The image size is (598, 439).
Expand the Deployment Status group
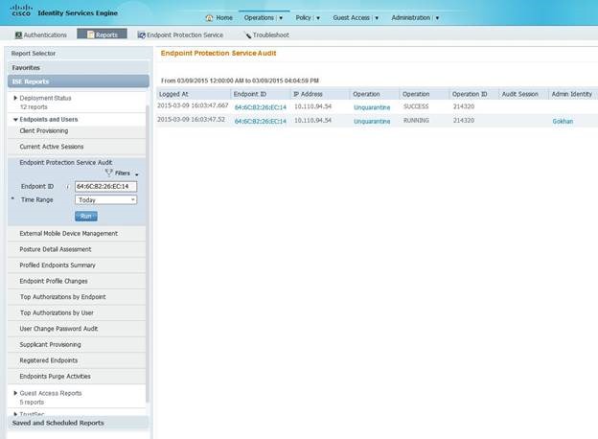15,98
